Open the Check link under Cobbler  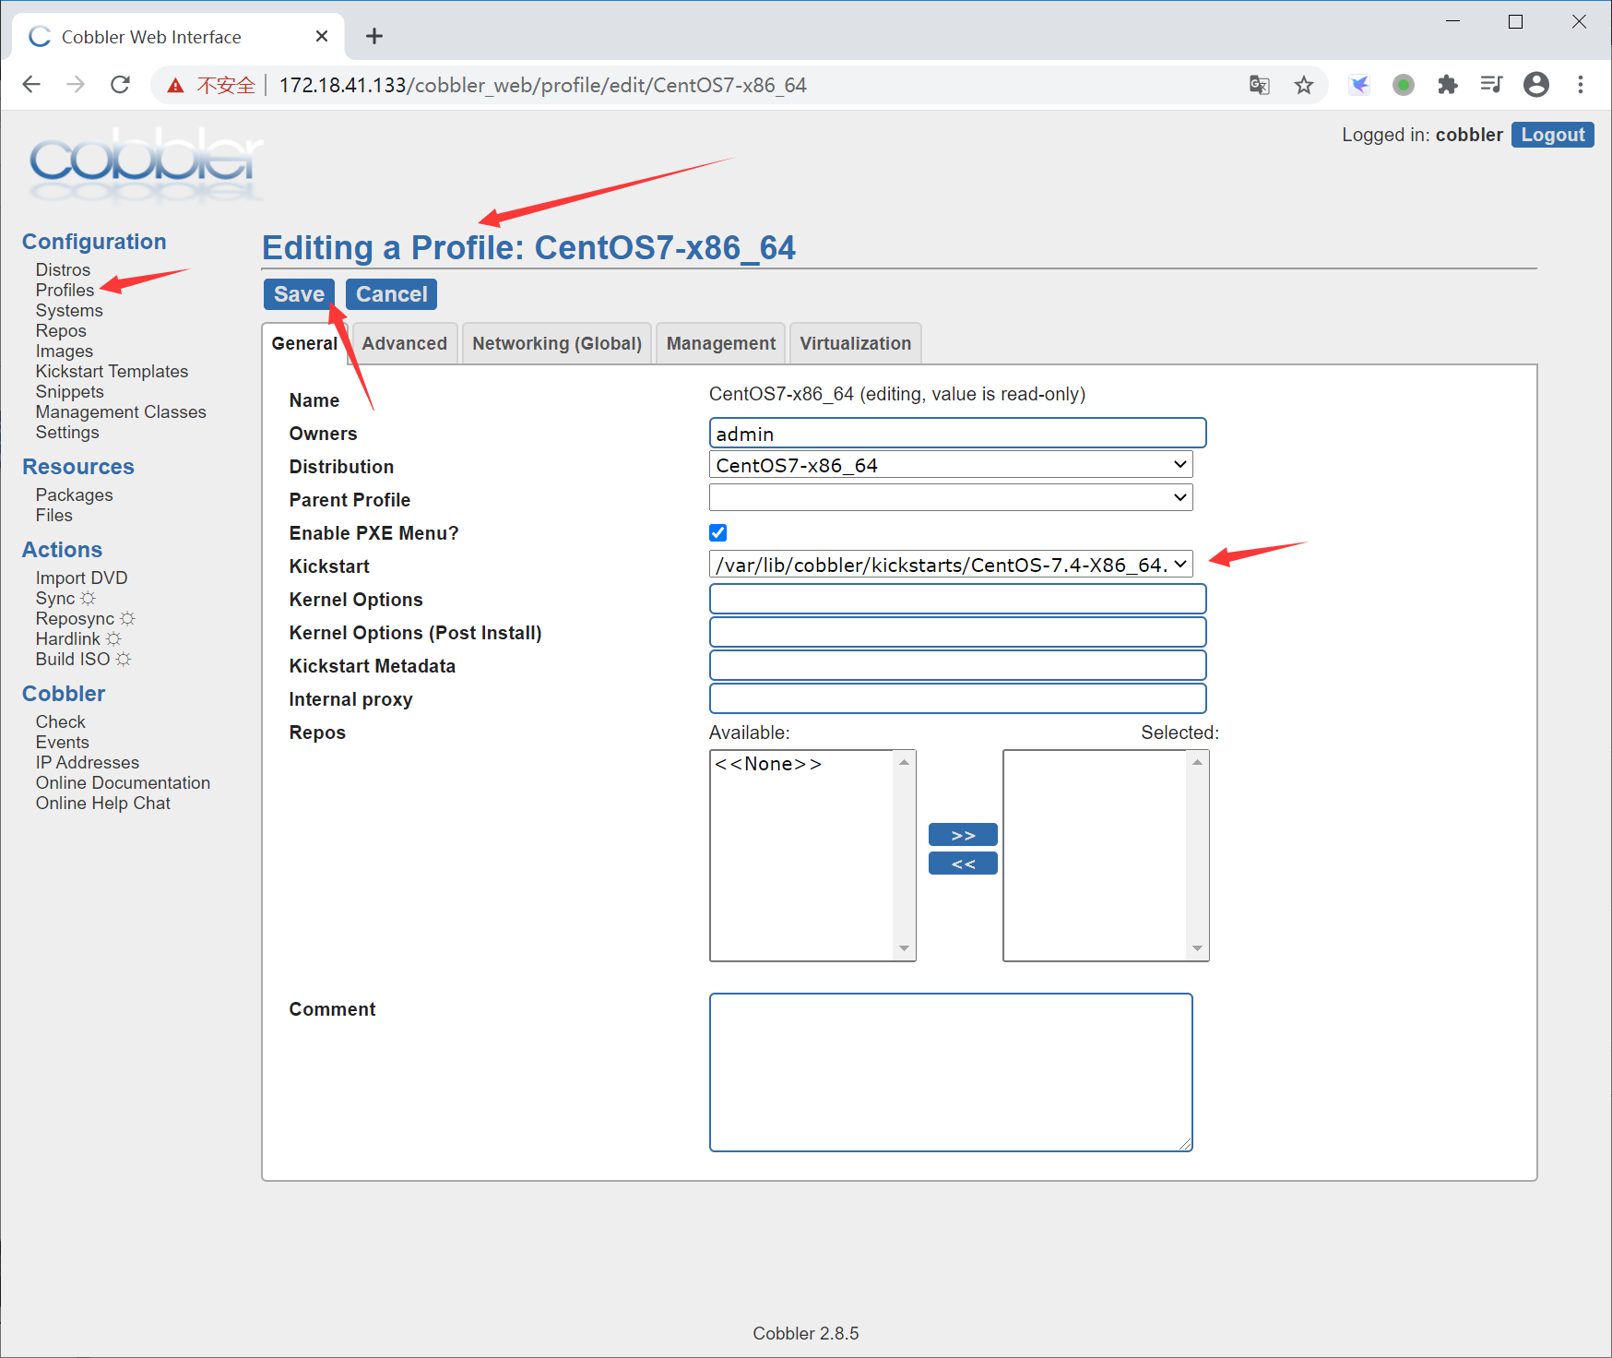coord(61,721)
